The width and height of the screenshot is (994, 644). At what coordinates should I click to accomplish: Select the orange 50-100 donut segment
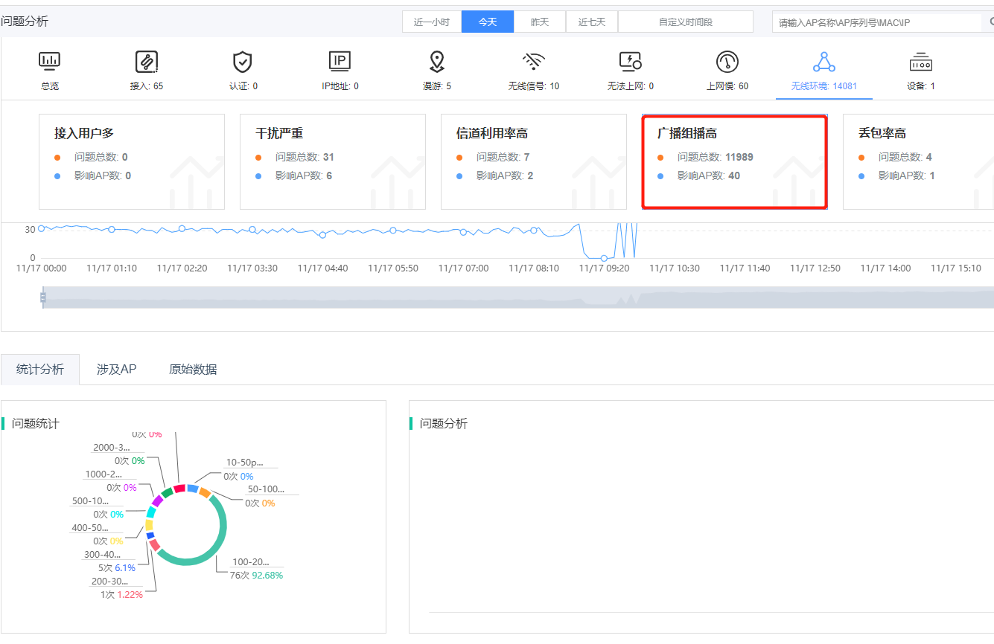click(x=205, y=492)
